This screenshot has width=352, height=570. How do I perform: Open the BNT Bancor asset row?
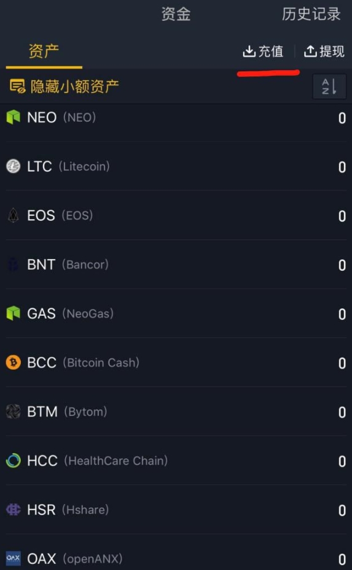tap(176, 264)
